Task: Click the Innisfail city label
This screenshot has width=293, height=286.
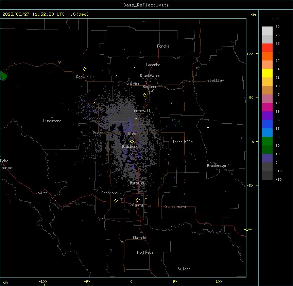Action: point(141,111)
